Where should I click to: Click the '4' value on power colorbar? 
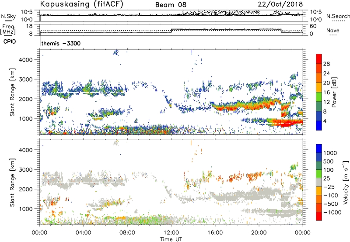325,121
